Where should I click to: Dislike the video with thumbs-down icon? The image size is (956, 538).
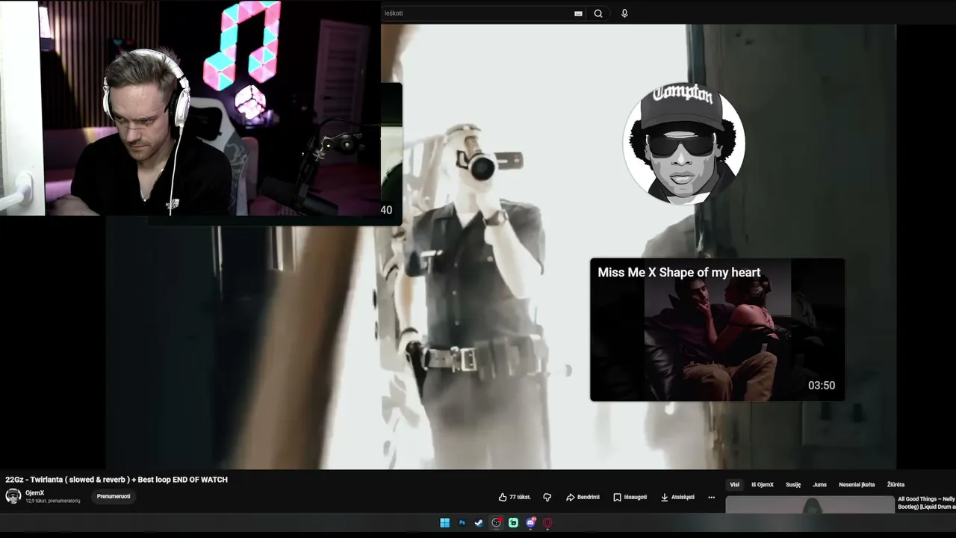(x=547, y=497)
